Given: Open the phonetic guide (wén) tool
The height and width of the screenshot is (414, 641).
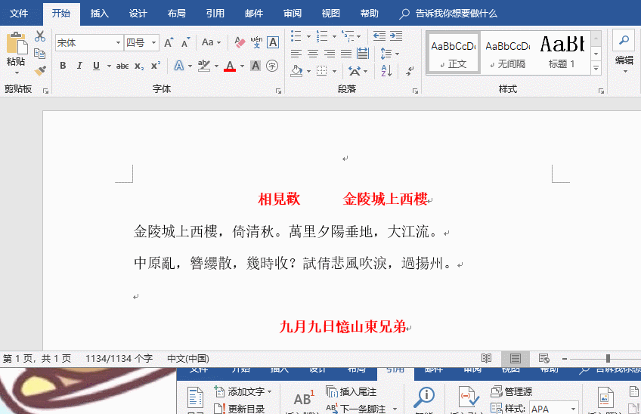Looking at the screenshot, I should pos(256,42).
